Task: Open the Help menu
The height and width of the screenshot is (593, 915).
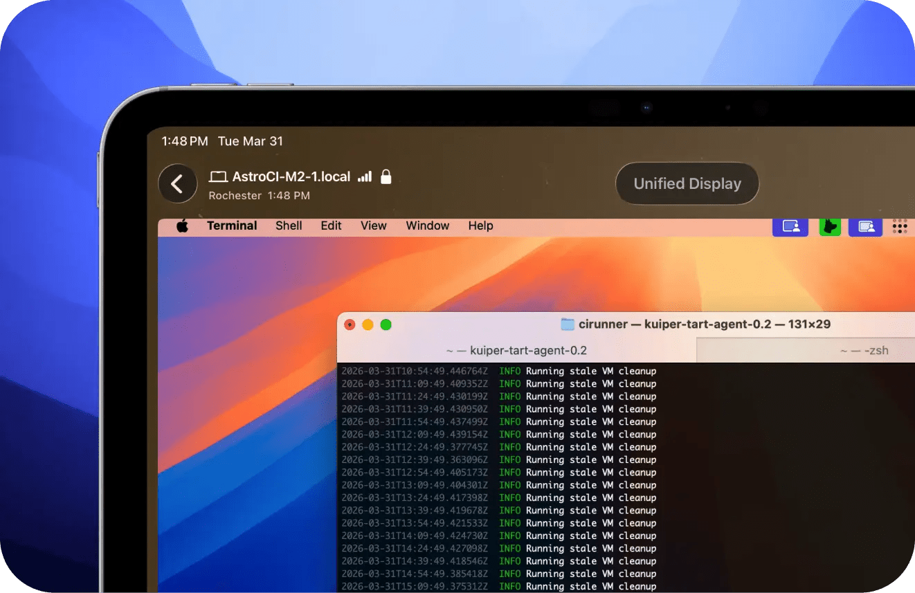Action: tap(480, 226)
